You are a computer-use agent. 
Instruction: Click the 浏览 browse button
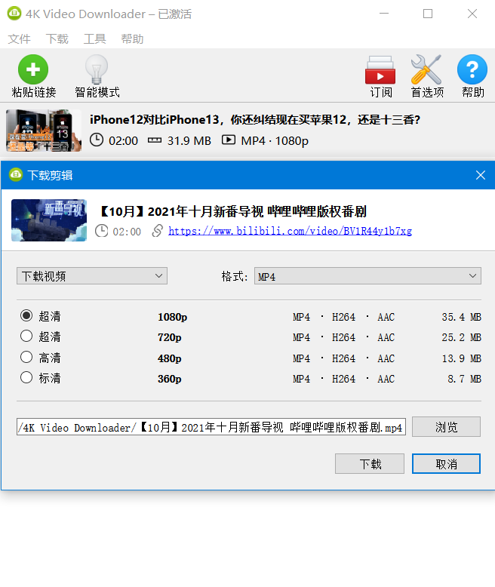(x=446, y=427)
